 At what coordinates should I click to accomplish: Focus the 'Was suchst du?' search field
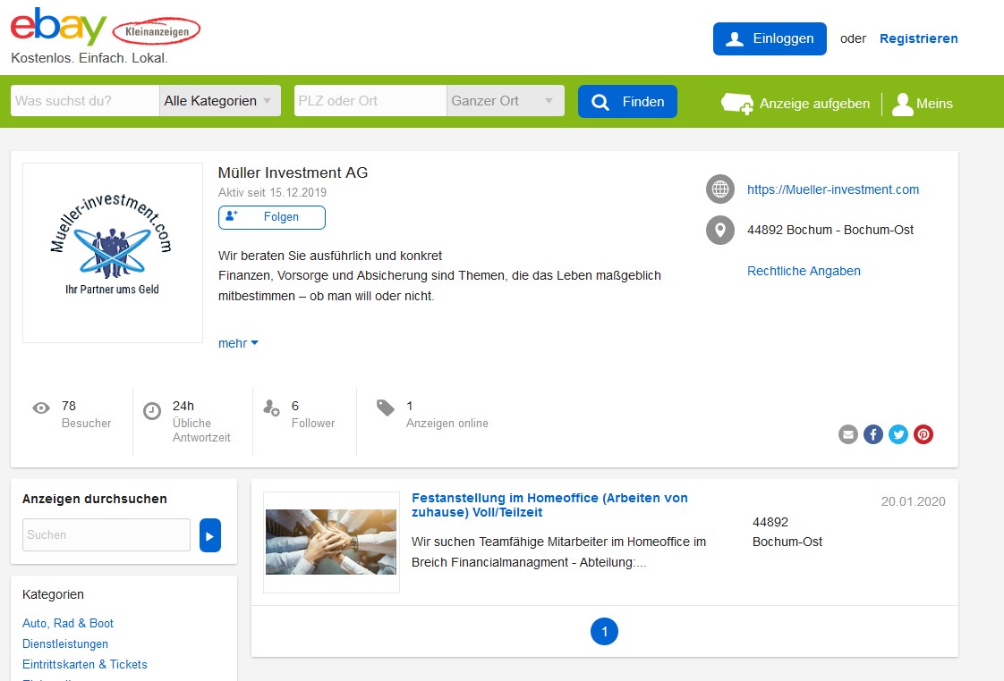click(84, 101)
